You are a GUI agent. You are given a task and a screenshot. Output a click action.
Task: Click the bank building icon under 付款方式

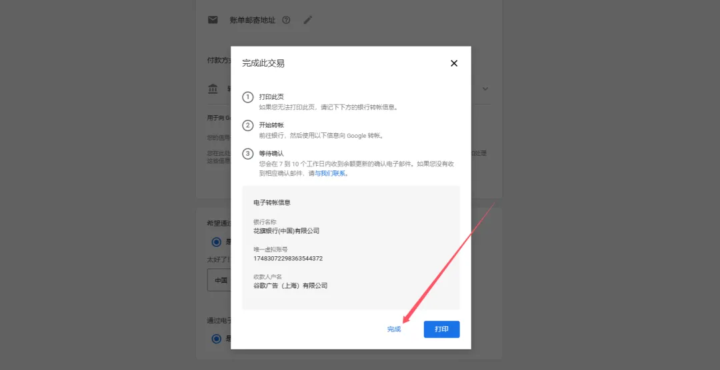click(213, 89)
